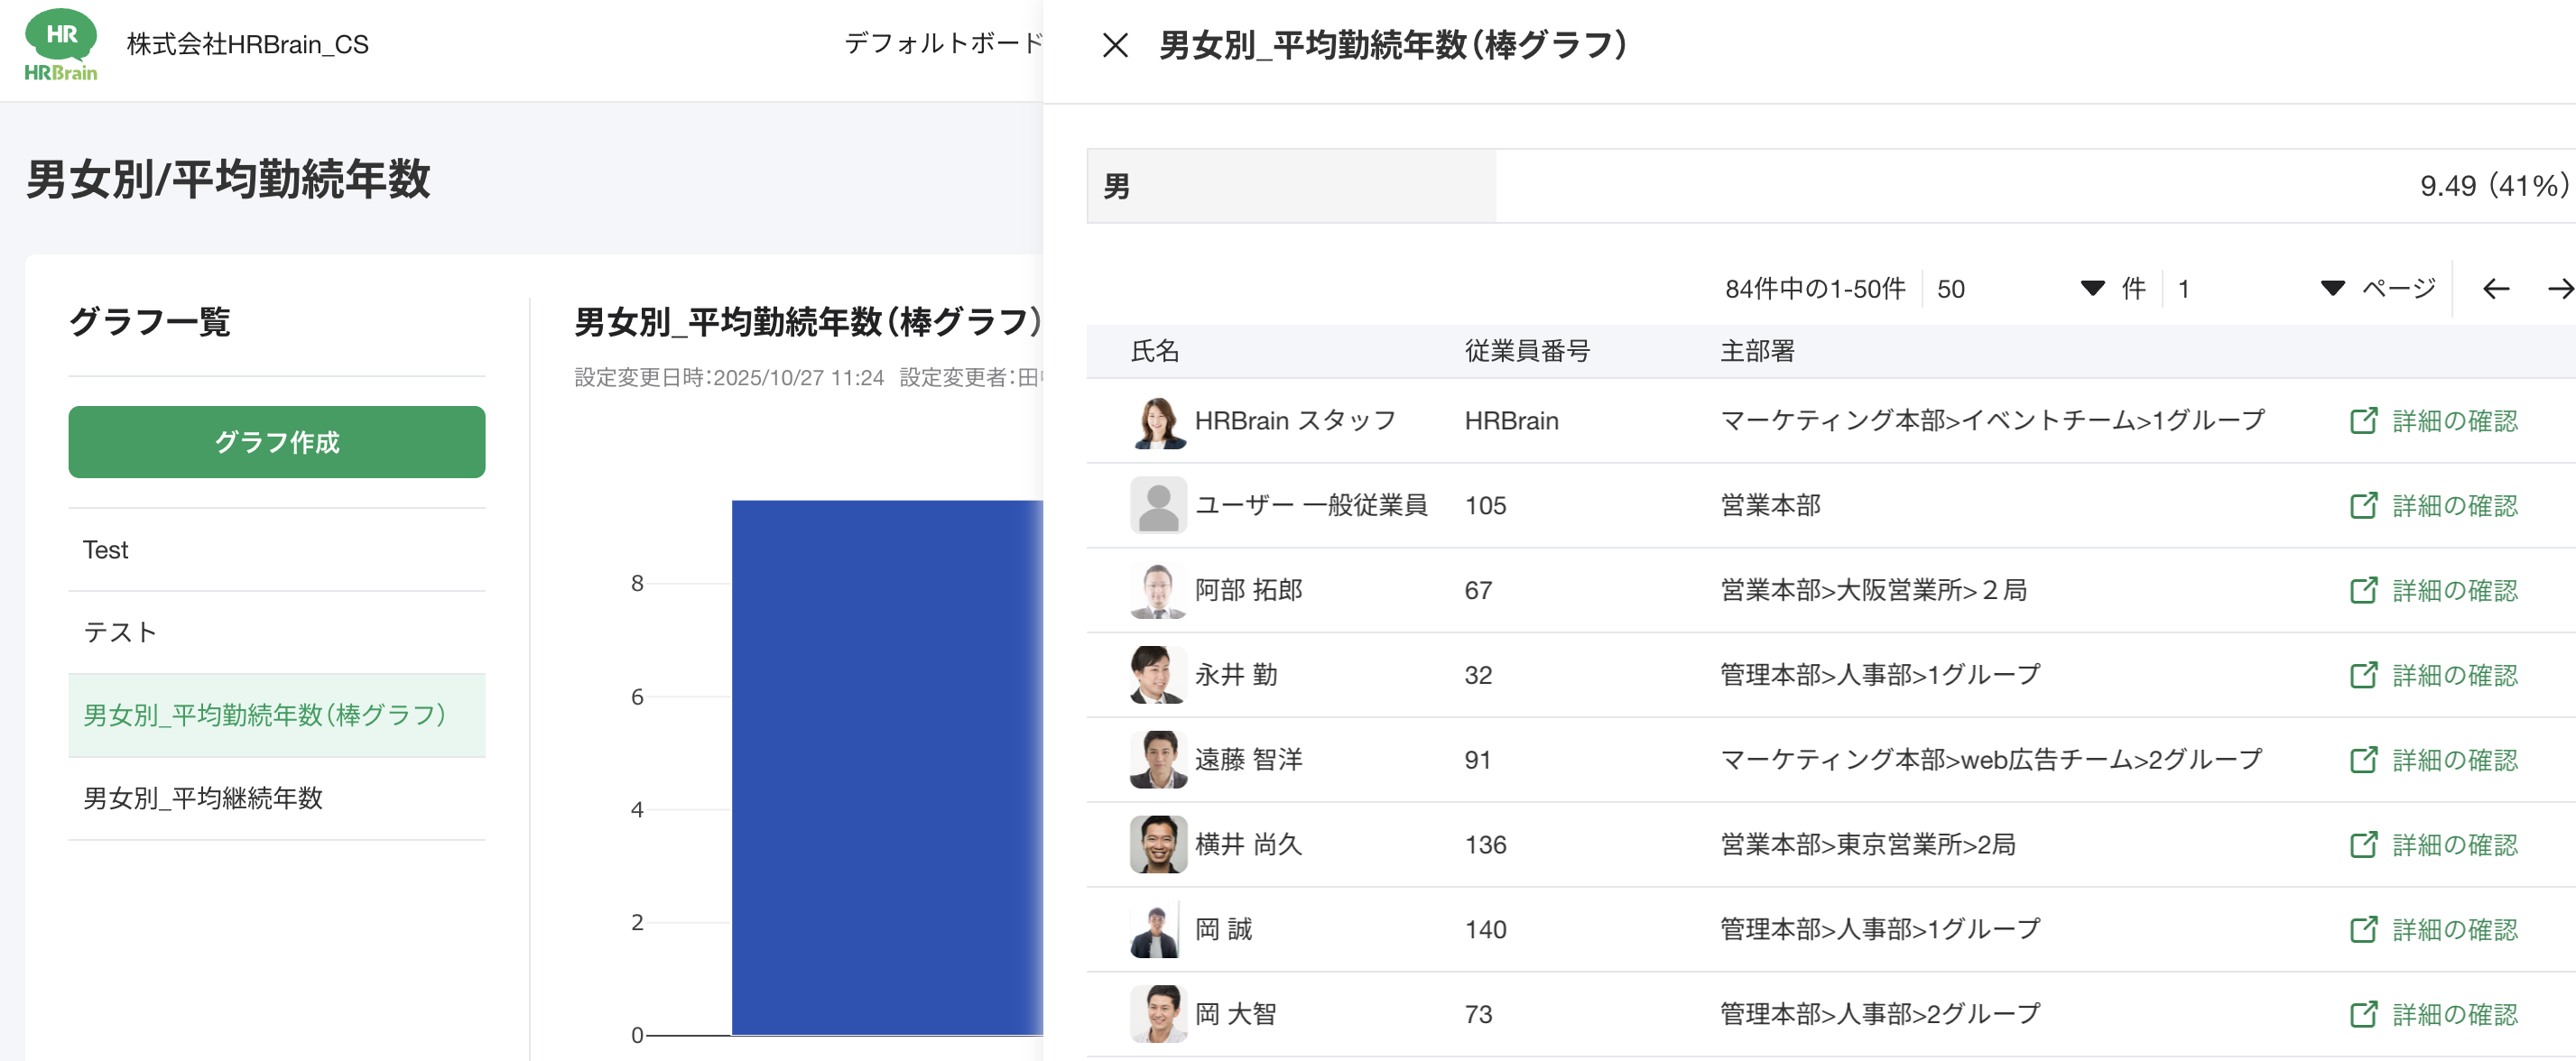Click the 男 progress bar showing 9.49

coord(1290,186)
